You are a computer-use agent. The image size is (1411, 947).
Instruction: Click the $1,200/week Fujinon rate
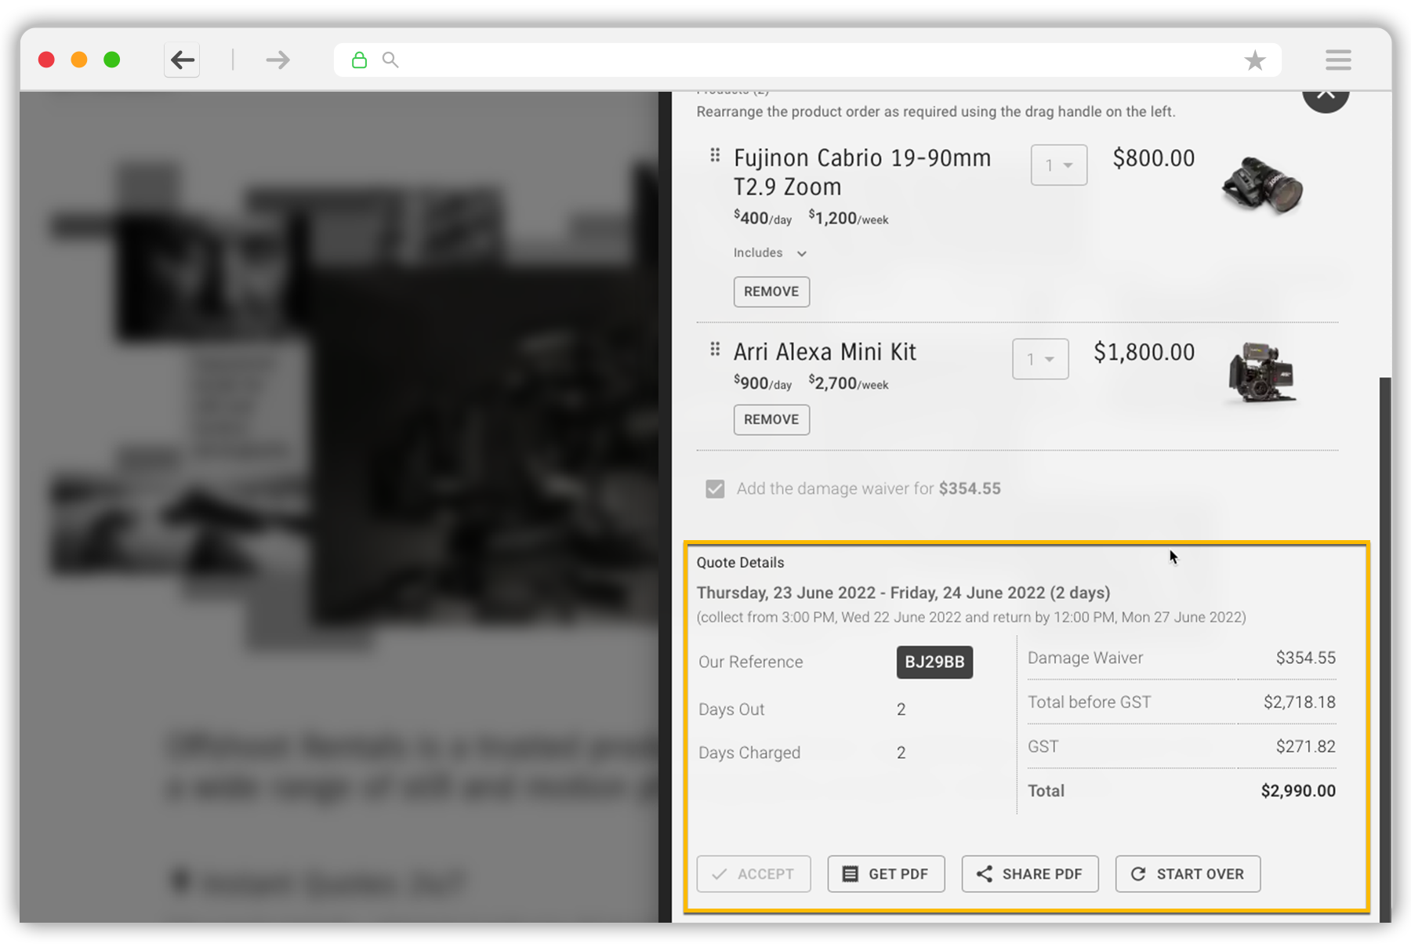(x=848, y=218)
